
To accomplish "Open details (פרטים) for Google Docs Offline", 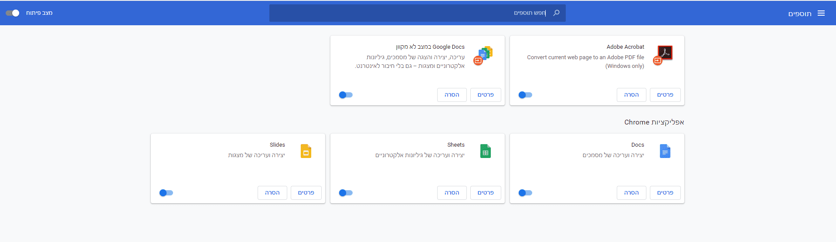I will point(486,95).
